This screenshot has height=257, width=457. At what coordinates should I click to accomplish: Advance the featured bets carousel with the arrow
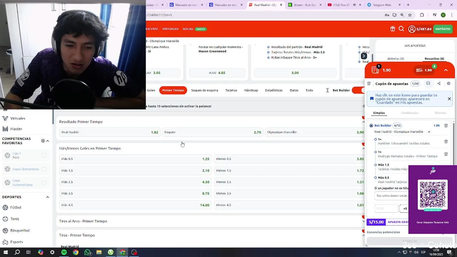[364, 56]
